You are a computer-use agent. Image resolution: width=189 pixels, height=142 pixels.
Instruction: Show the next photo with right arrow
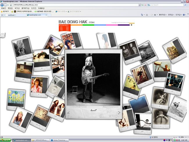point(119,113)
